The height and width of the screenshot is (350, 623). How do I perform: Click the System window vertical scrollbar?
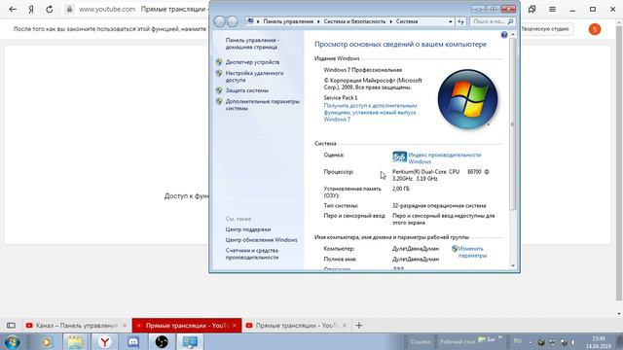point(513,123)
